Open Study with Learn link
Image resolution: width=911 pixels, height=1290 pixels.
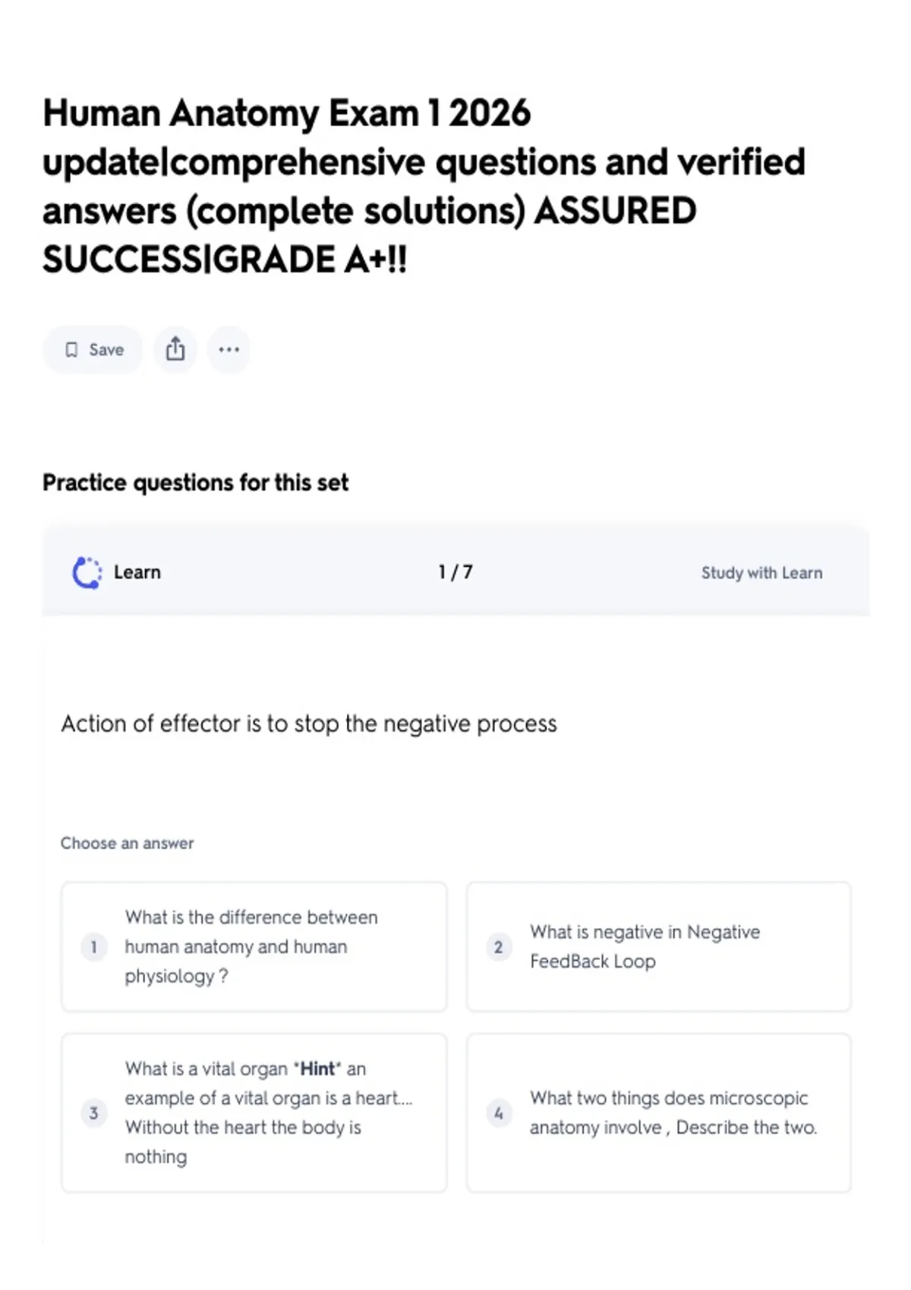761,573
